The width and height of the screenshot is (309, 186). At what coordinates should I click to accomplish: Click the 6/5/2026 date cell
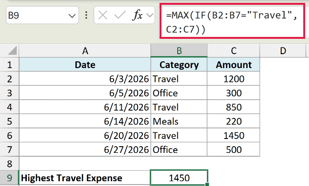pyautogui.click(x=85, y=93)
